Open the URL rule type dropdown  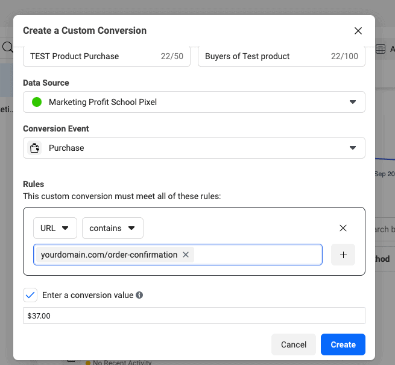(x=55, y=228)
